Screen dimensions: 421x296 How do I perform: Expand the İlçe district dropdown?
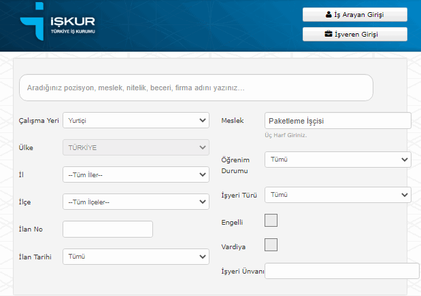(x=135, y=202)
